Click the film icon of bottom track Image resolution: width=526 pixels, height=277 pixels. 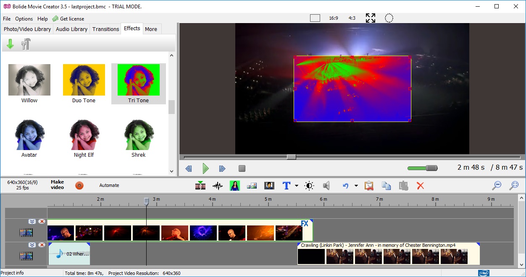pyautogui.click(x=26, y=256)
